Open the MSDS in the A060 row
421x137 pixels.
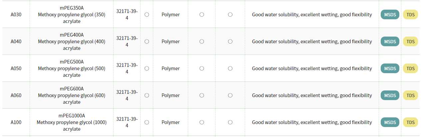(x=390, y=95)
